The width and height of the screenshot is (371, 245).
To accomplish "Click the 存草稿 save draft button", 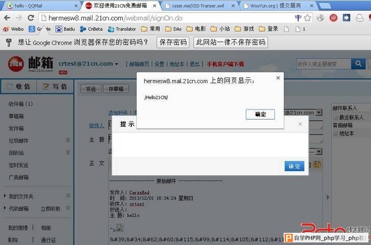I will [116, 89].
